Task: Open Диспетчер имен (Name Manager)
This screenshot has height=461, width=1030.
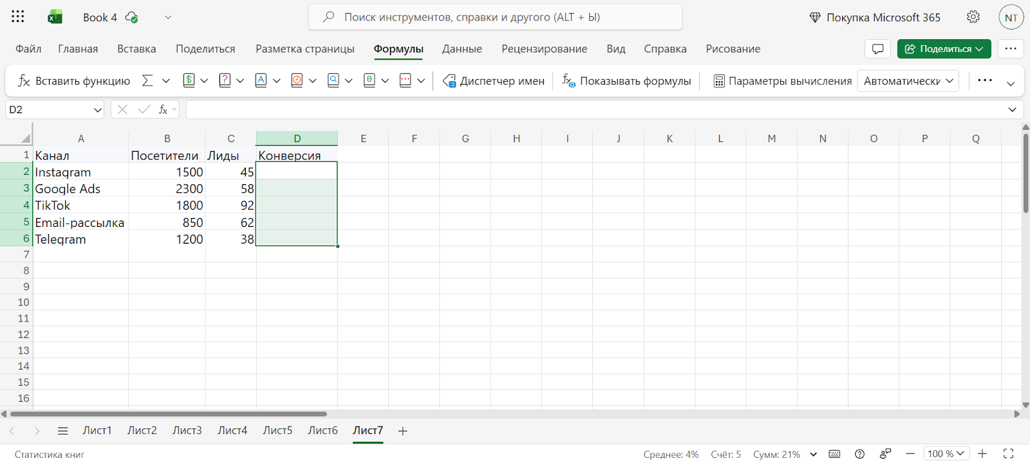Action: [x=494, y=80]
